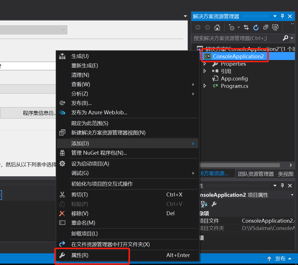Image resolution: width=298 pixels, height=265 pixels.
Task: Select Program.cs in Solution Explorer
Action: pyautogui.click(x=235, y=86)
